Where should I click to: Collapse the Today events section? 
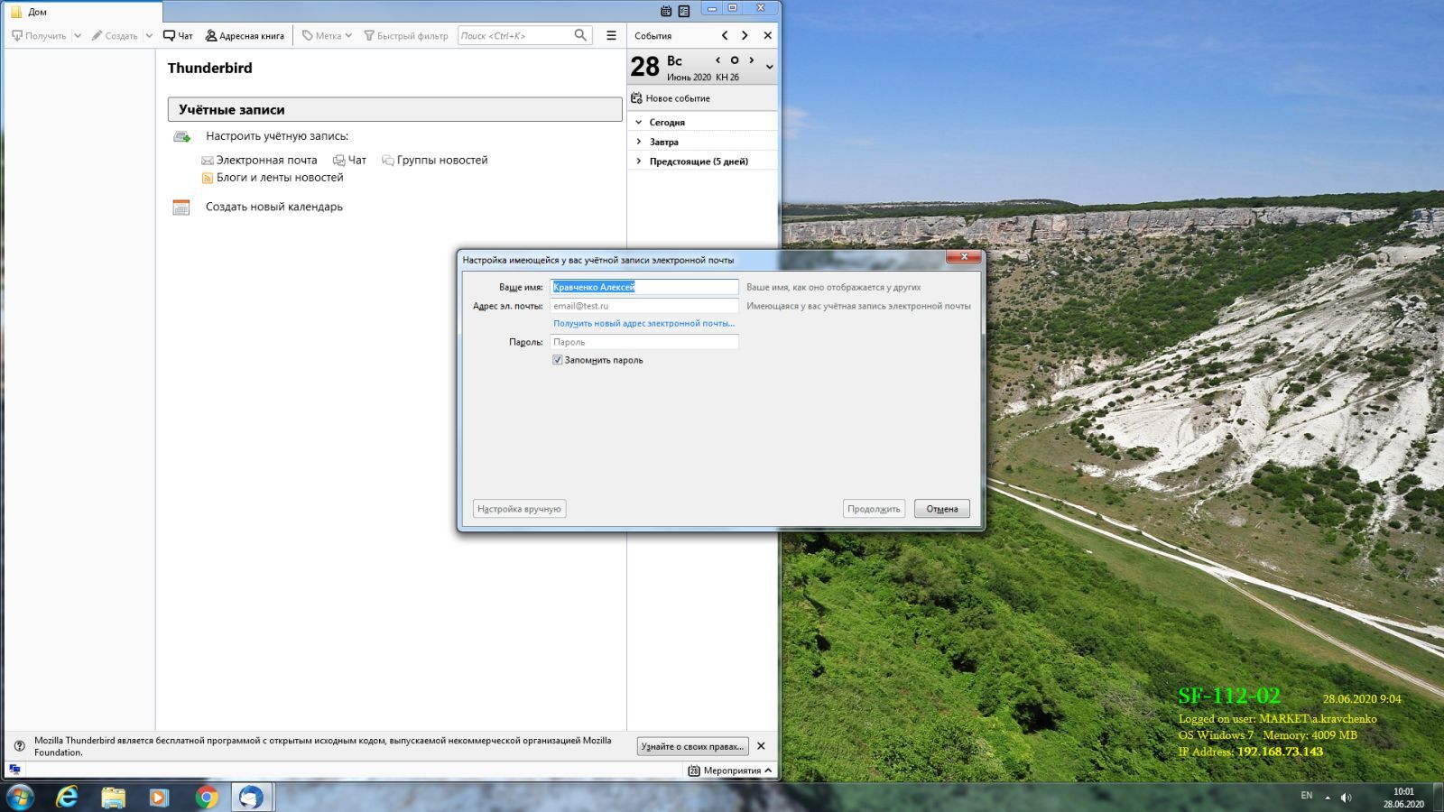(639, 122)
